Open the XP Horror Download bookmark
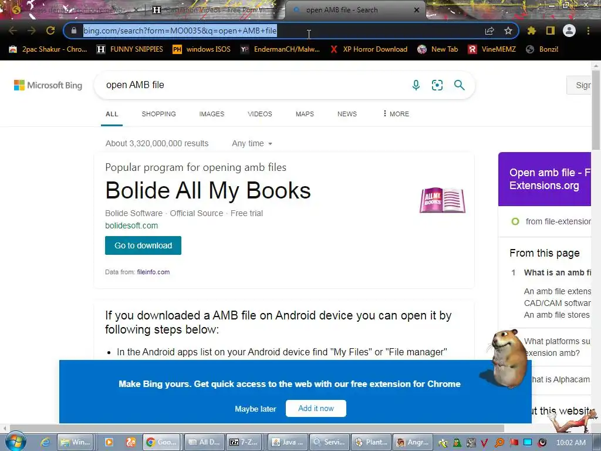 tap(369, 49)
